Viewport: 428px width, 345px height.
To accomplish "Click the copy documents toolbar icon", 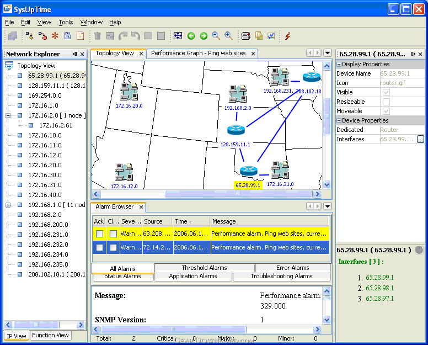I will coord(259,36).
